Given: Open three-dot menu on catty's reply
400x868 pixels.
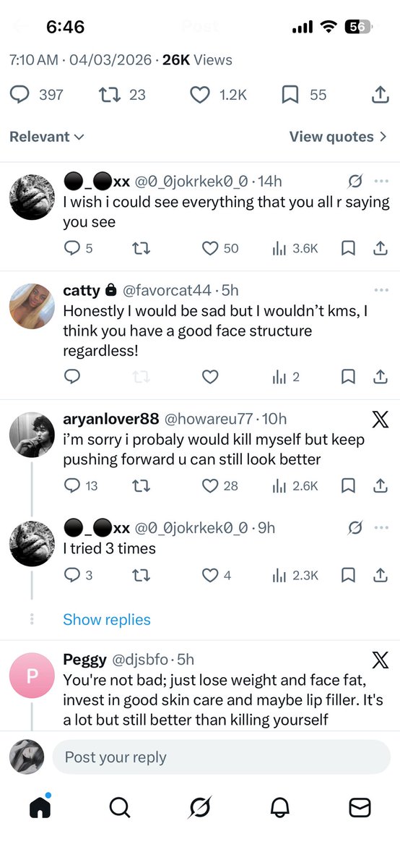Looking at the screenshot, I should (x=381, y=290).
